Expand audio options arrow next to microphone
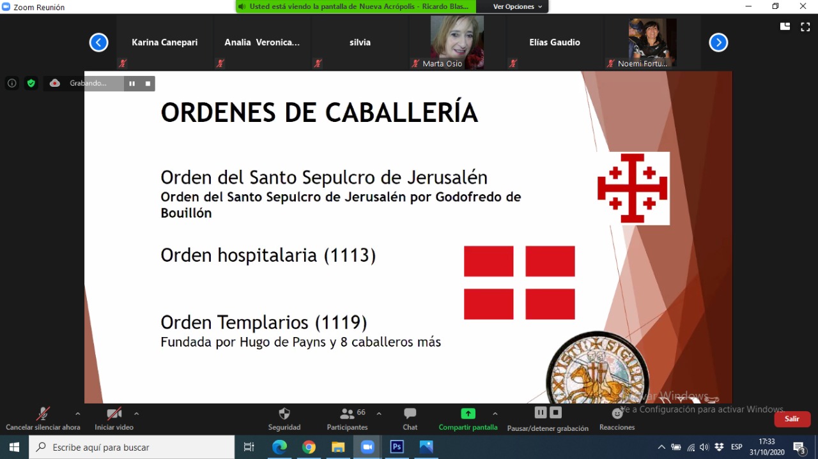818x459 pixels. (x=77, y=414)
